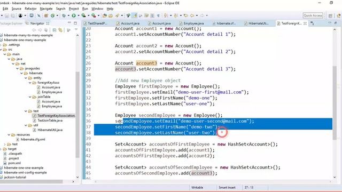
Task: Toggle Block Selection Mode toolbar icon
Action: (152, 15)
